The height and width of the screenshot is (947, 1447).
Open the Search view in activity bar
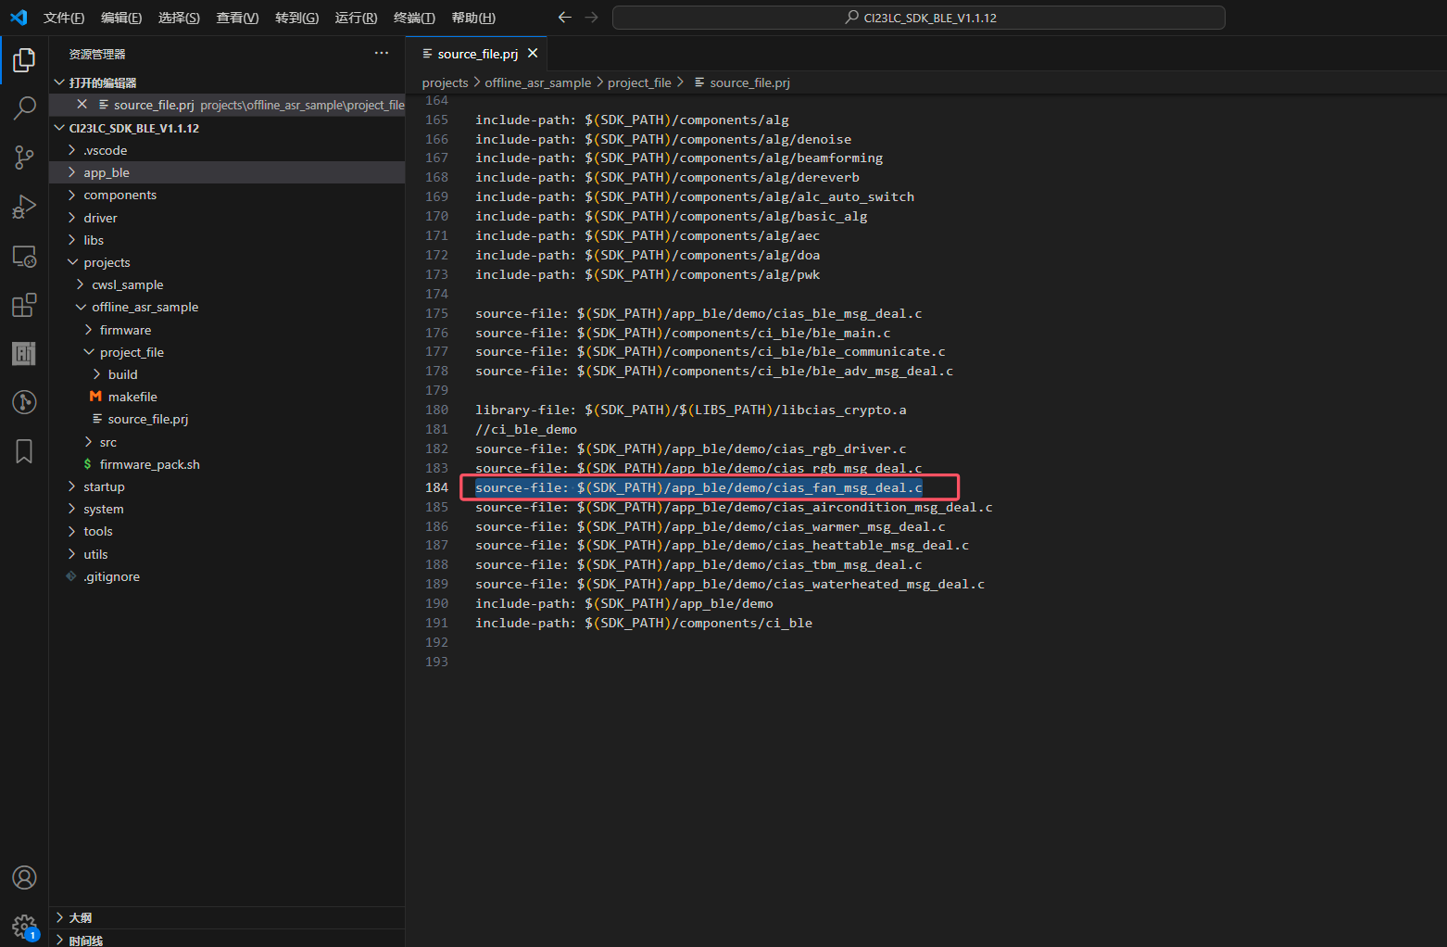tap(24, 108)
